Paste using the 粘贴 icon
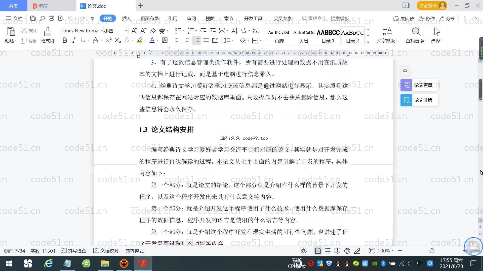 pyautogui.click(x=10, y=32)
